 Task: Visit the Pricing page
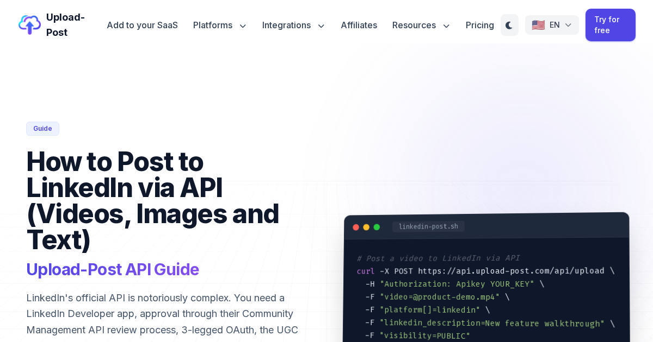480,25
